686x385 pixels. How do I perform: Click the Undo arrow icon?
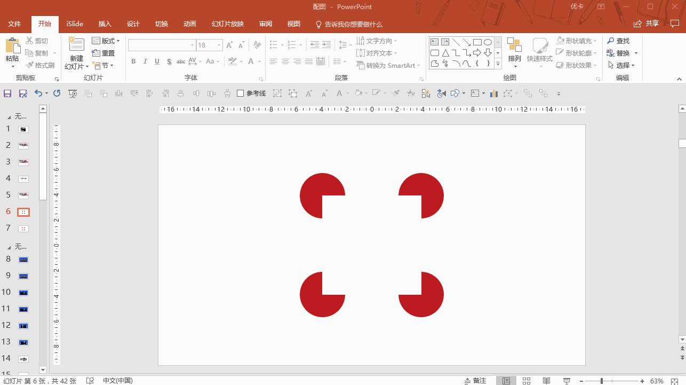tap(38, 93)
